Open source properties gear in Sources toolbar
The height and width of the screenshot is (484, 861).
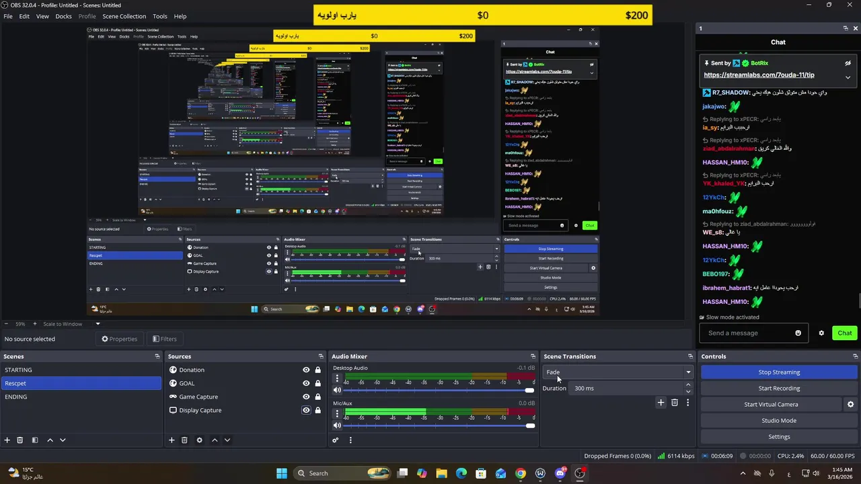tap(199, 440)
